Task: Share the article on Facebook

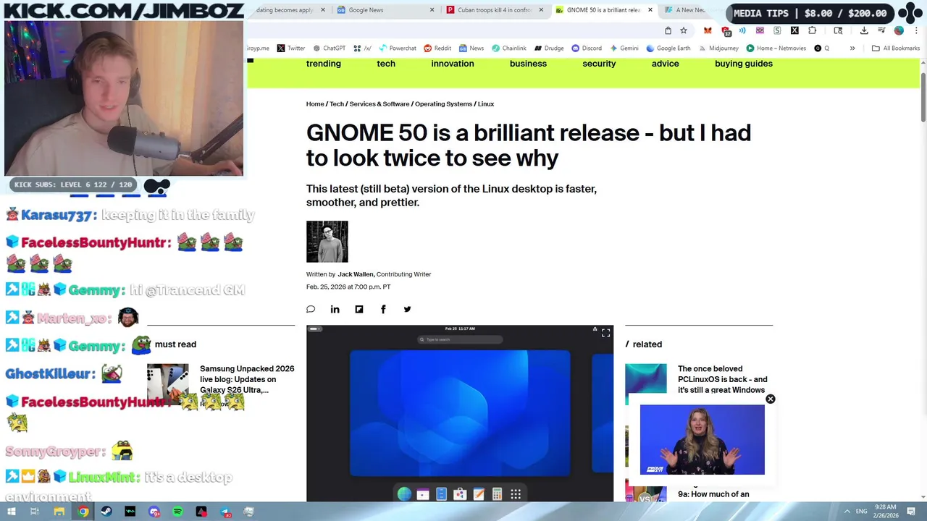Action: [383, 309]
